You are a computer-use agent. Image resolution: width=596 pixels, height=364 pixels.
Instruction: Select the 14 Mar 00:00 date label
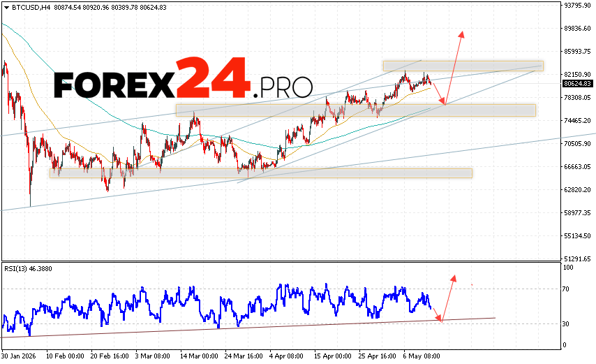pos(199,356)
